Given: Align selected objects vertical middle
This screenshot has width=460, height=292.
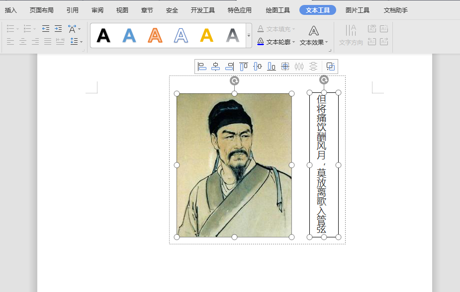Looking at the screenshot, I should pos(257,67).
